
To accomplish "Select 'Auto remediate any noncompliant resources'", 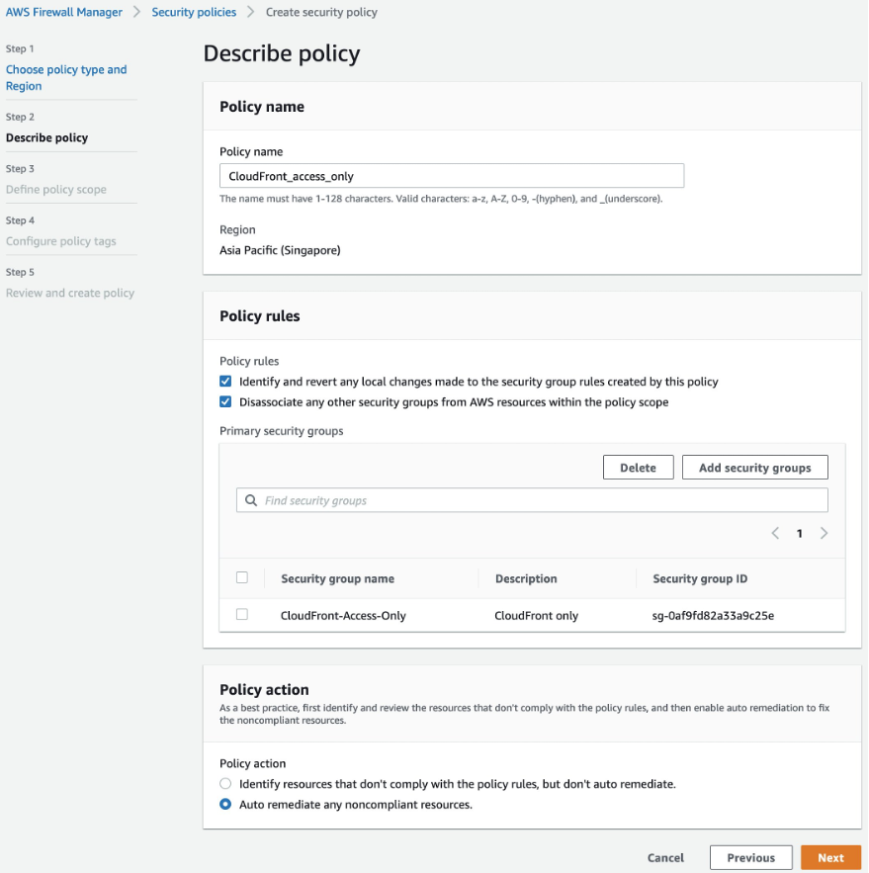I will point(225,804).
